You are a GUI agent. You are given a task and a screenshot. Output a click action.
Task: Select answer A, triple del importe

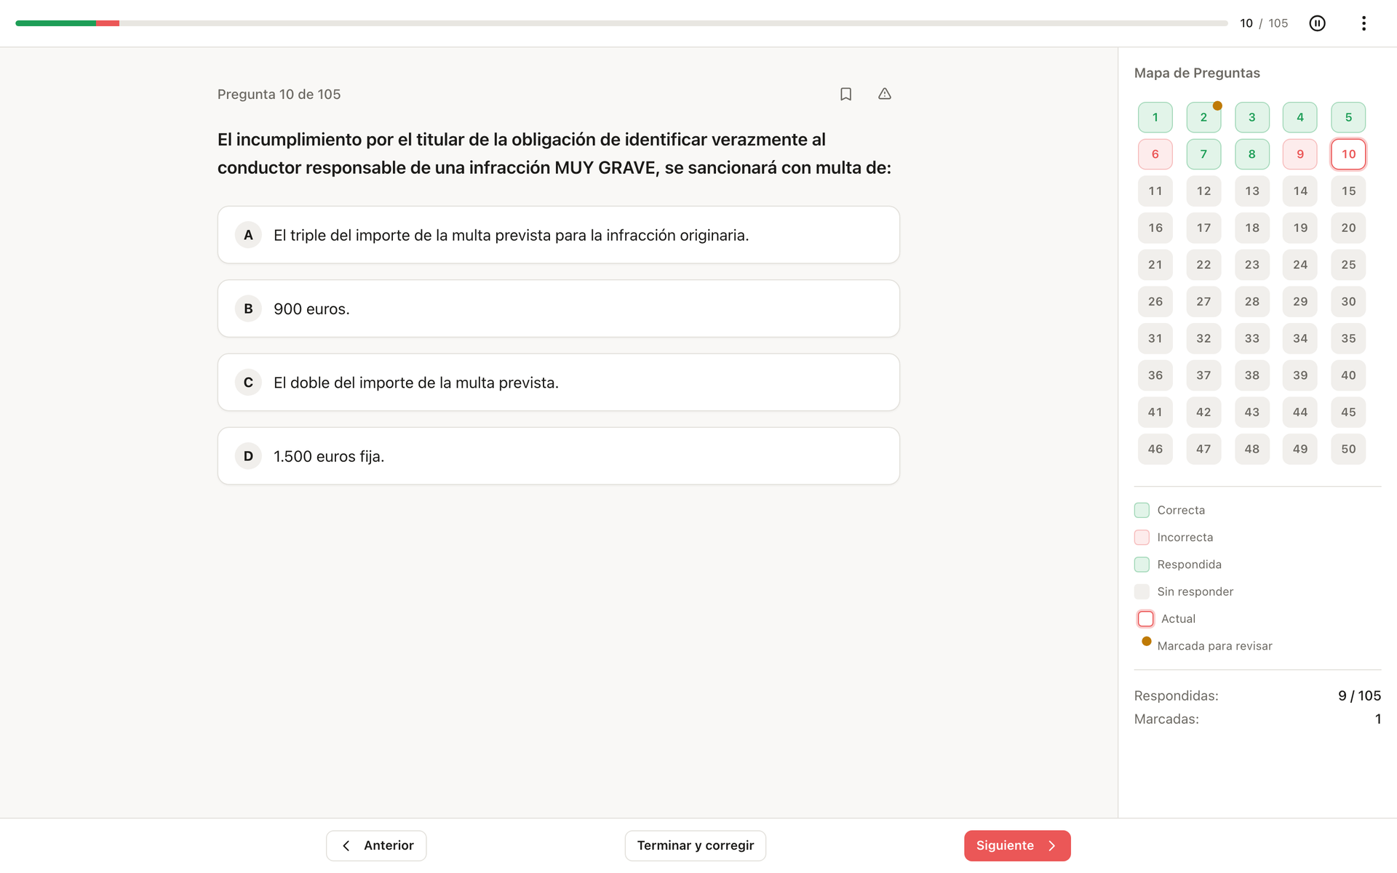pos(558,235)
